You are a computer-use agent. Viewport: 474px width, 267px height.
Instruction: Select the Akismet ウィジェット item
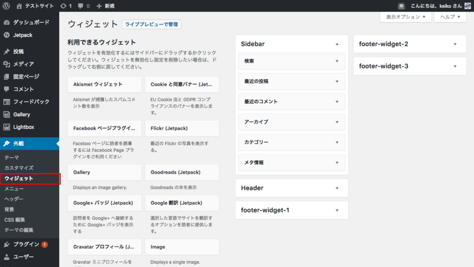point(105,85)
